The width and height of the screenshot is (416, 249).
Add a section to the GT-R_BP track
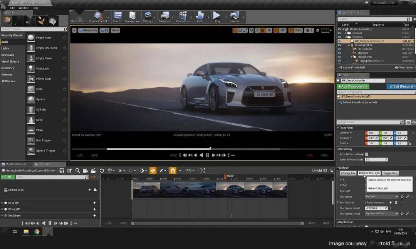[x=94, y=203]
